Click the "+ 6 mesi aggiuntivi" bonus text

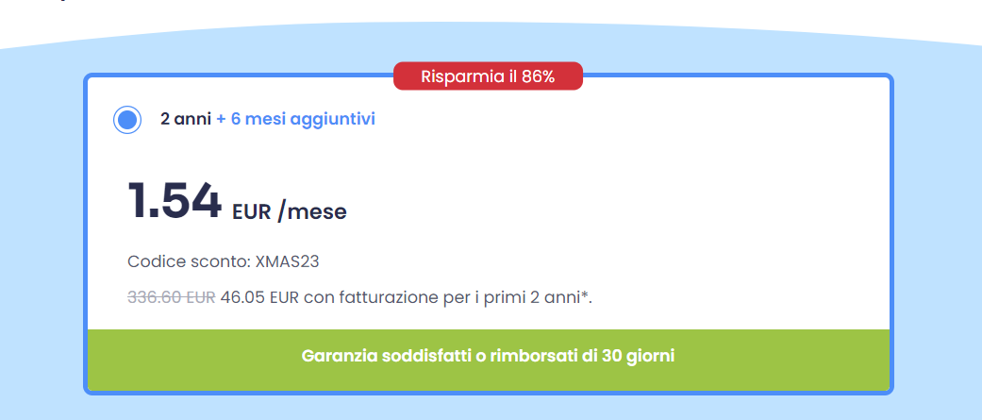pyautogui.click(x=295, y=120)
